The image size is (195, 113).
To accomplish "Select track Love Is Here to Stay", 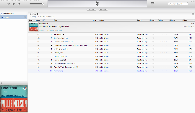I will pyautogui.click(x=60, y=56).
